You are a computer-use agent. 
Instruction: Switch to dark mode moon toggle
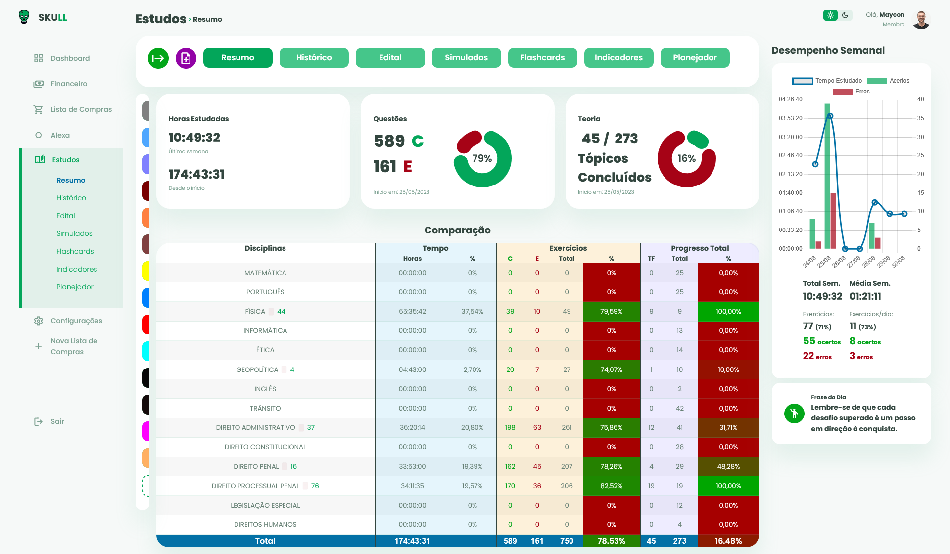pos(845,15)
